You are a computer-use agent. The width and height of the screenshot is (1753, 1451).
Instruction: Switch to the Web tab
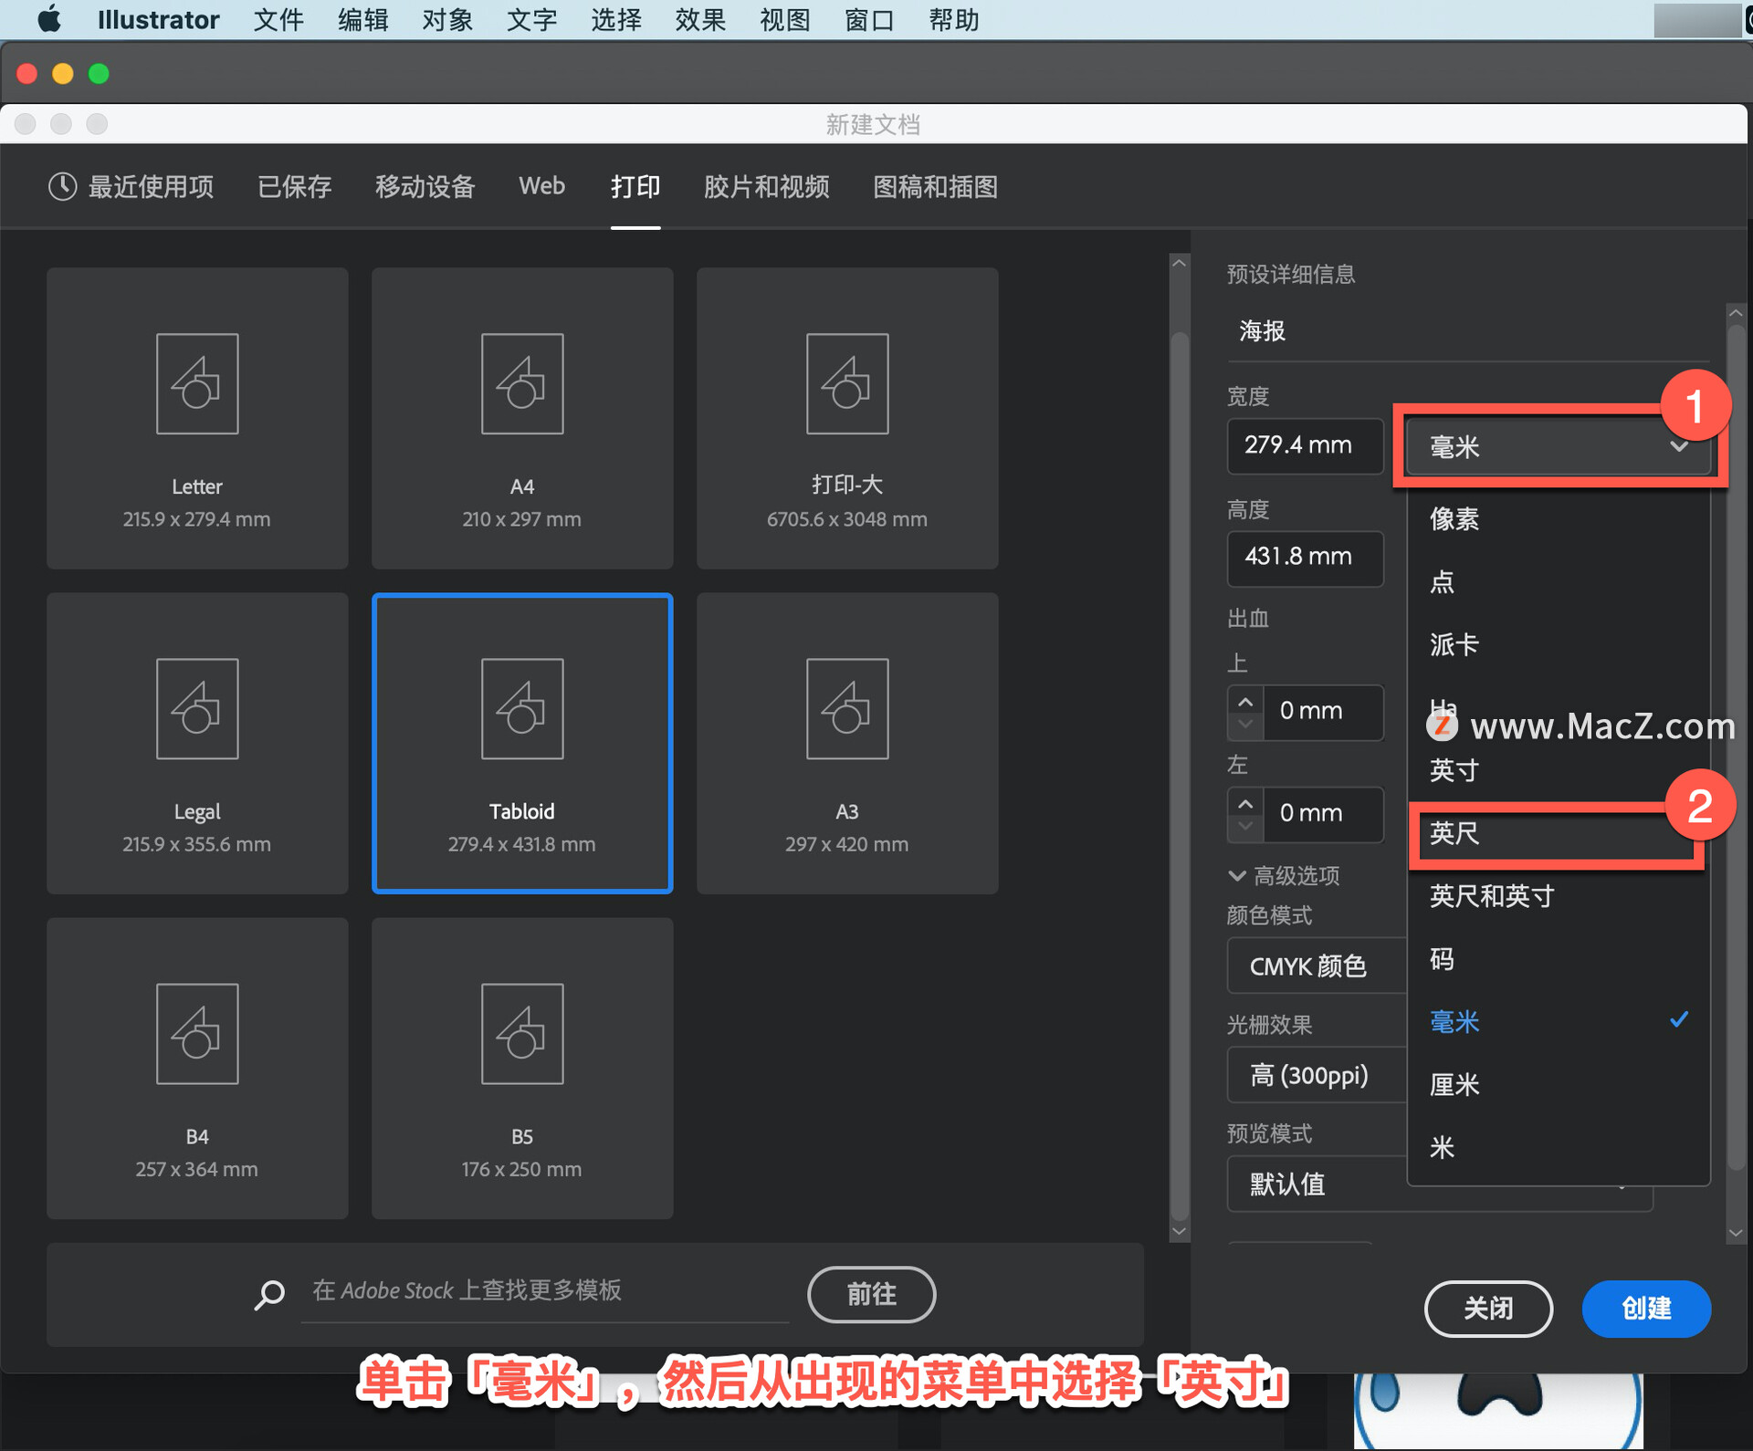pos(542,186)
